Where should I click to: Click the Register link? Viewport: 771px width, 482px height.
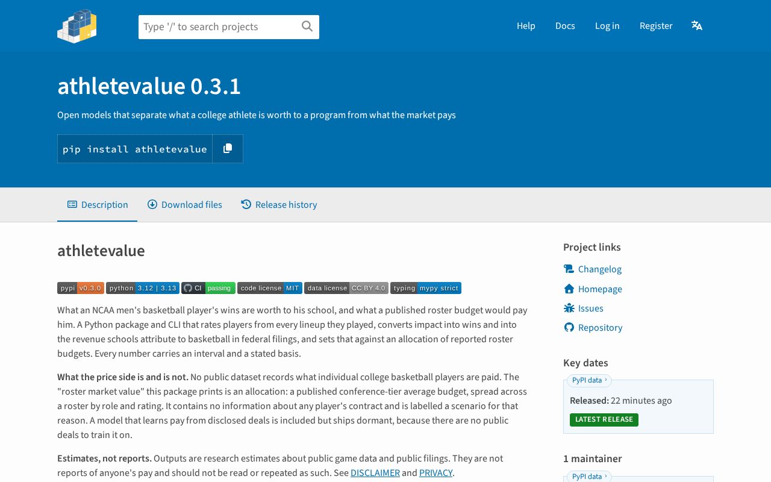click(656, 26)
